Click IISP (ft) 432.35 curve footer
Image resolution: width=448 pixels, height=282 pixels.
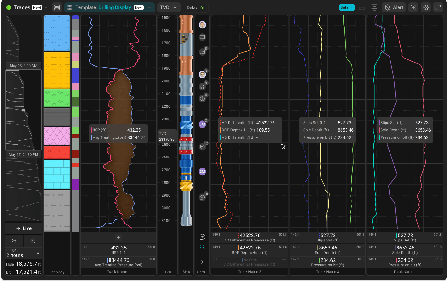click(x=118, y=250)
